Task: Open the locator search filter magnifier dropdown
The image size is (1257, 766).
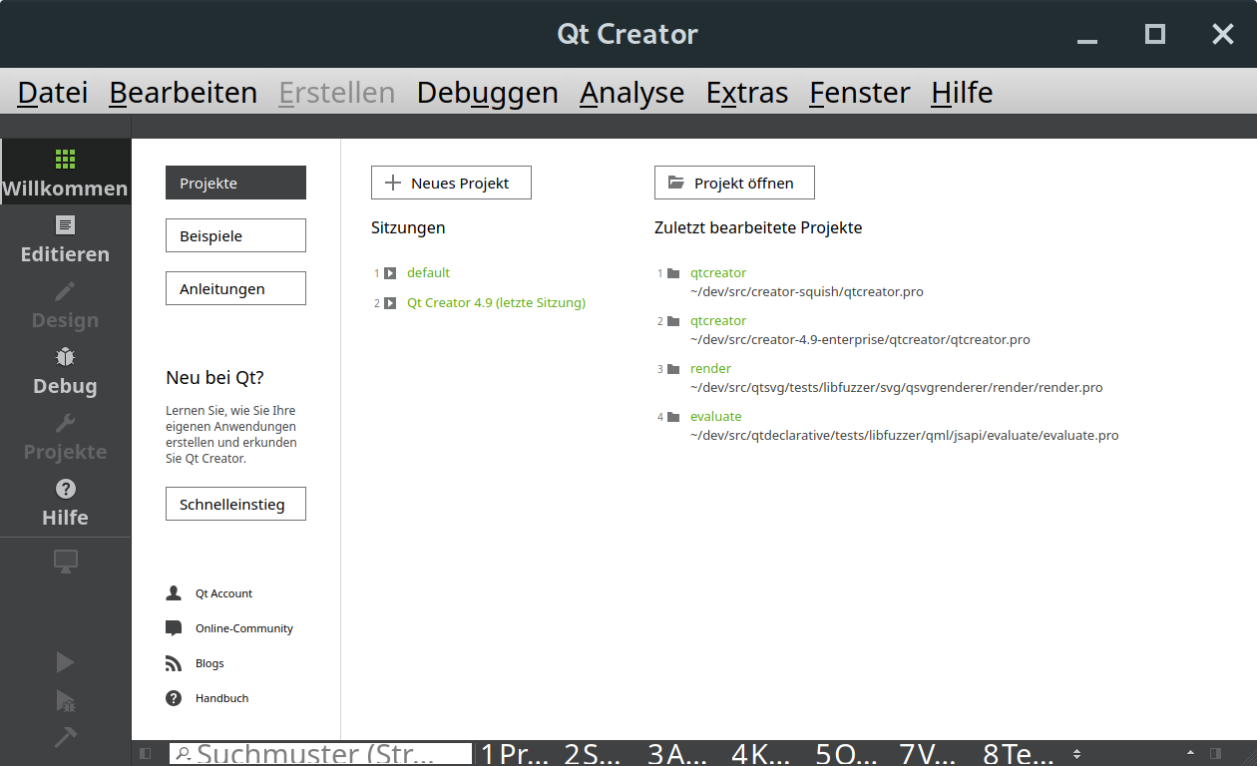Action: click(x=185, y=754)
